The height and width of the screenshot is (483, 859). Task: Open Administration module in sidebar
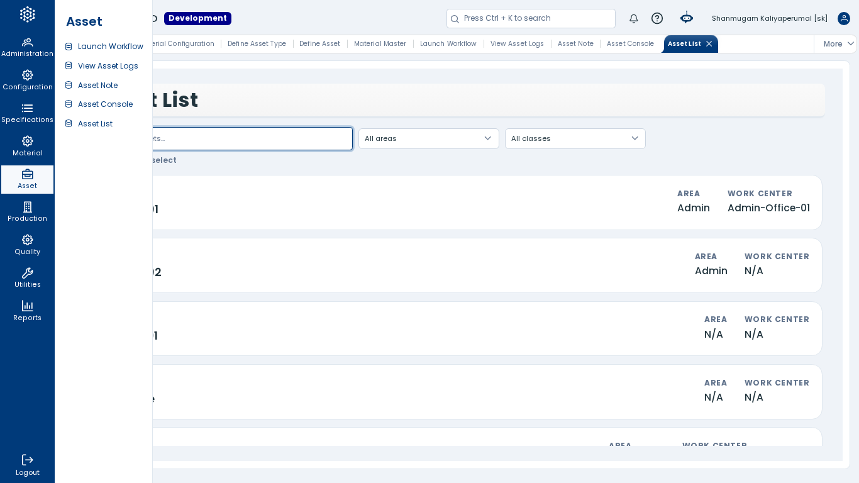(x=27, y=47)
